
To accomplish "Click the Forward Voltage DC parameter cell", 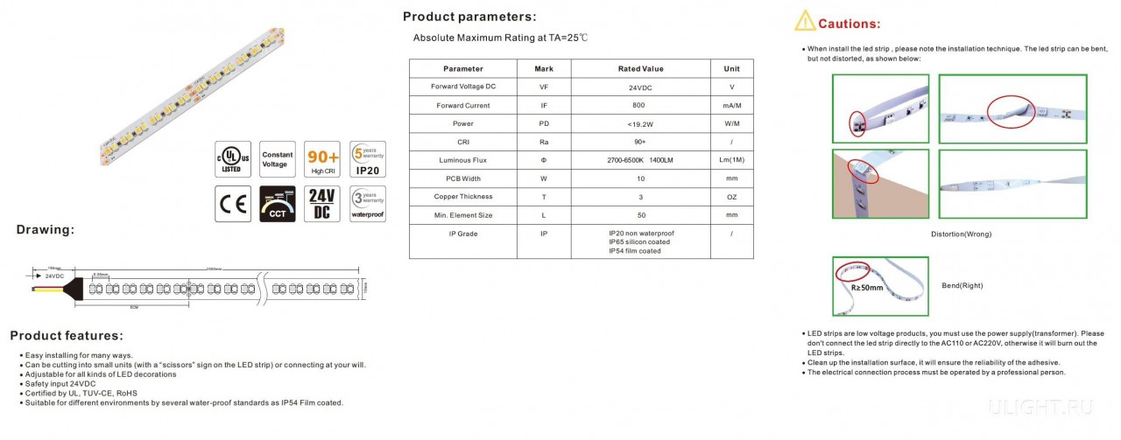I will click(463, 87).
